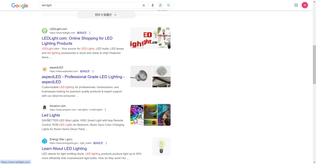Click the Amazon.com site favicon
This screenshot has height=164, width=316.
(44, 108)
